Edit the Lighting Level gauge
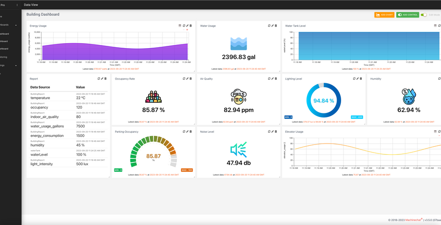 pyautogui.click(x=357, y=78)
